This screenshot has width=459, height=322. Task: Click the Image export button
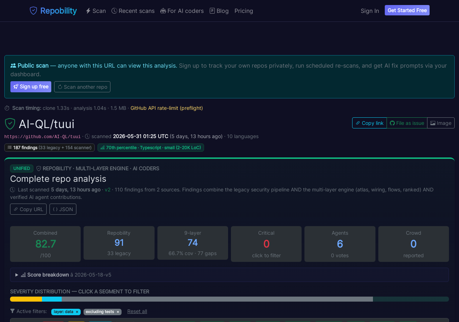pyautogui.click(x=441, y=123)
